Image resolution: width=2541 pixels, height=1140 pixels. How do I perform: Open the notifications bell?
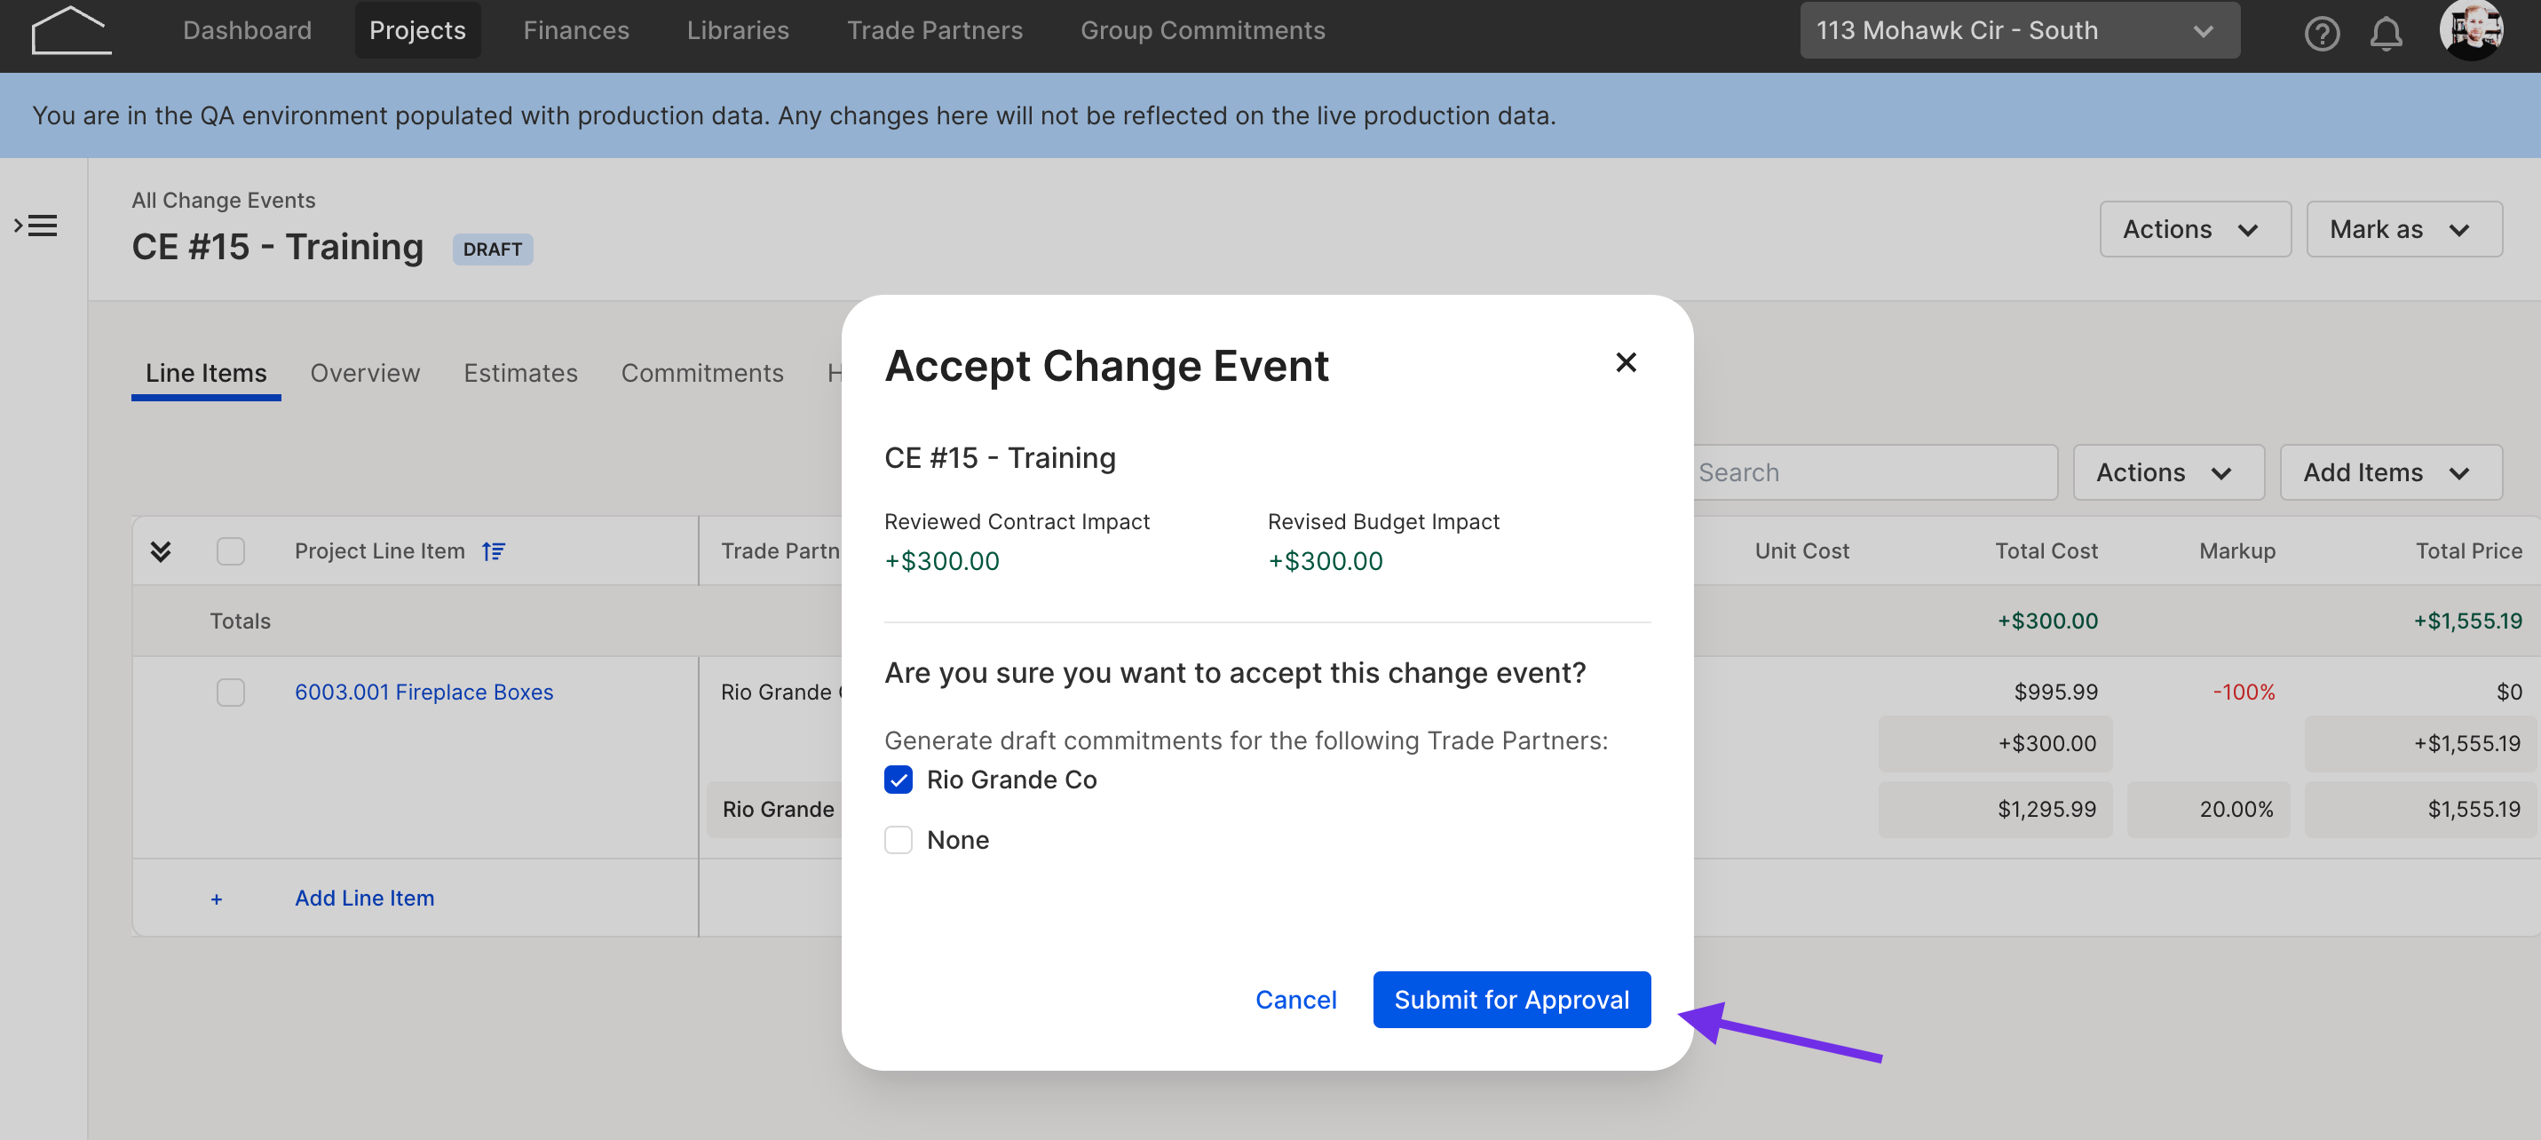2385,34
